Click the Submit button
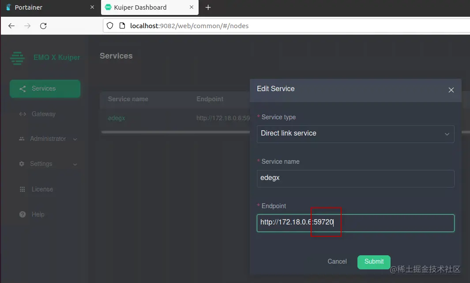This screenshot has width=470, height=283. [x=374, y=262]
